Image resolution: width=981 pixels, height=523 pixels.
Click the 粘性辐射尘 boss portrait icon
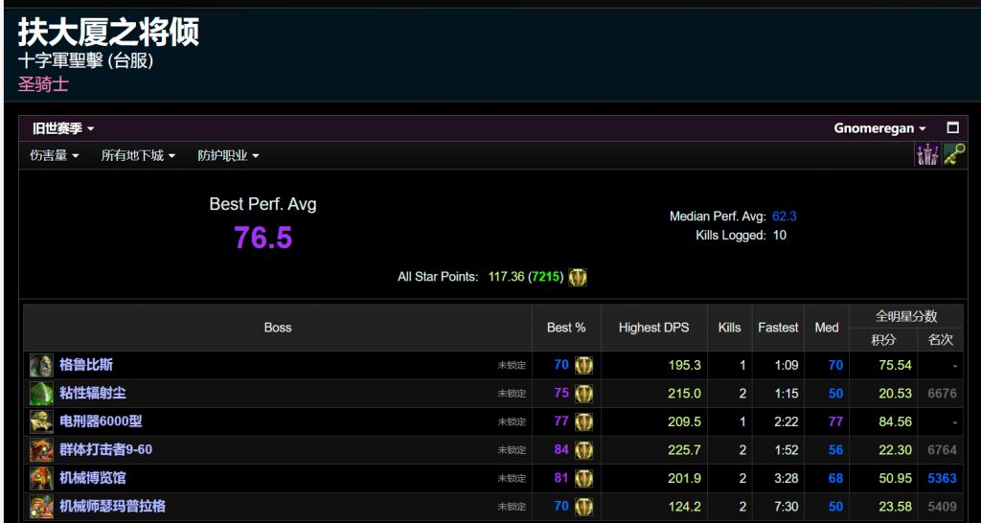pyautogui.click(x=41, y=394)
